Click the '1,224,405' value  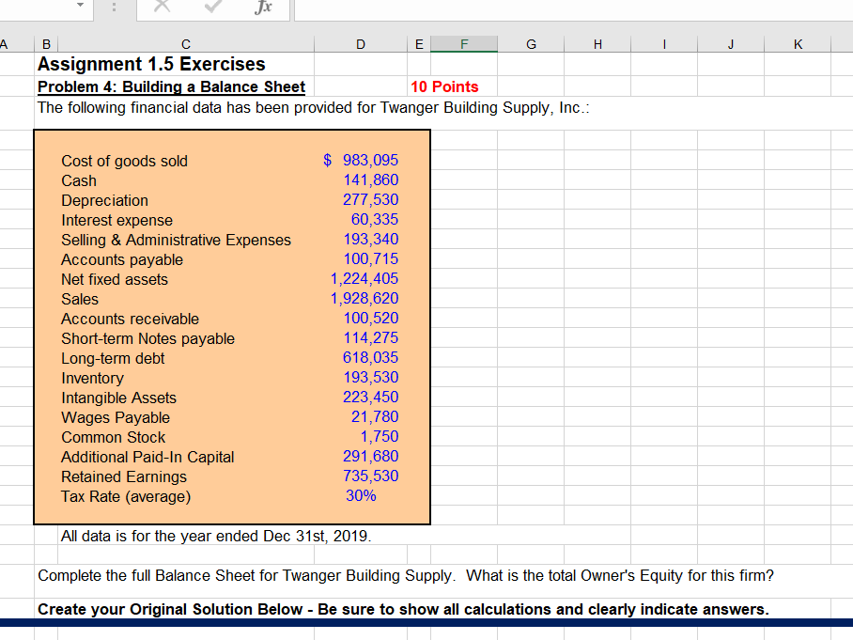(364, 278)
